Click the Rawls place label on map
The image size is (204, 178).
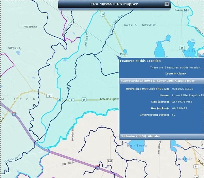(x=123, y=54)
